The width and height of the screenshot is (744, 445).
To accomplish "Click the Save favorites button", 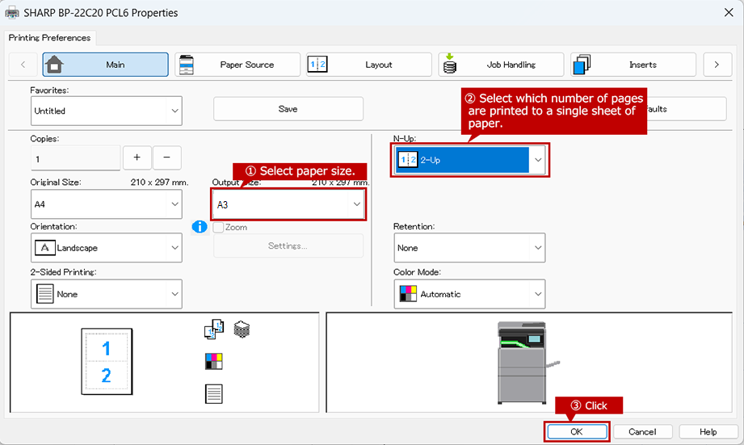I will coord(288,109).
